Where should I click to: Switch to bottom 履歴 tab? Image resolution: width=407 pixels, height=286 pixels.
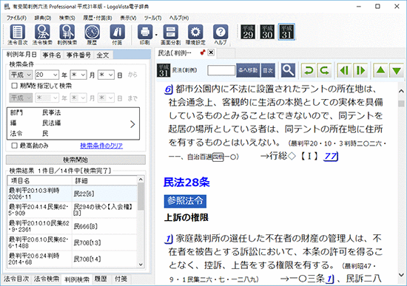coord(101,279)
